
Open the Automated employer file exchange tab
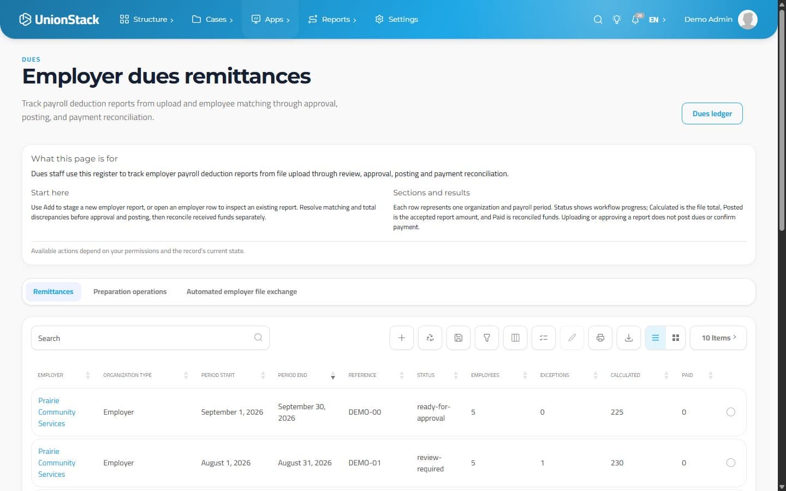pyautogui.click(x=242, y=292)
